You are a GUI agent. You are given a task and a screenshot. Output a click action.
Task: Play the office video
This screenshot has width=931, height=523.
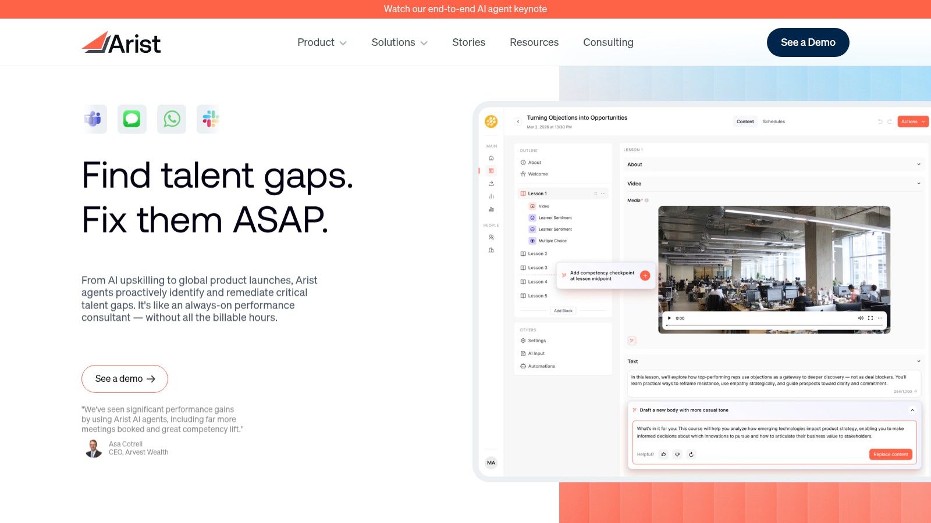click(669, 318)
